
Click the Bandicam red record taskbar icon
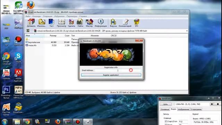(78, 122)
